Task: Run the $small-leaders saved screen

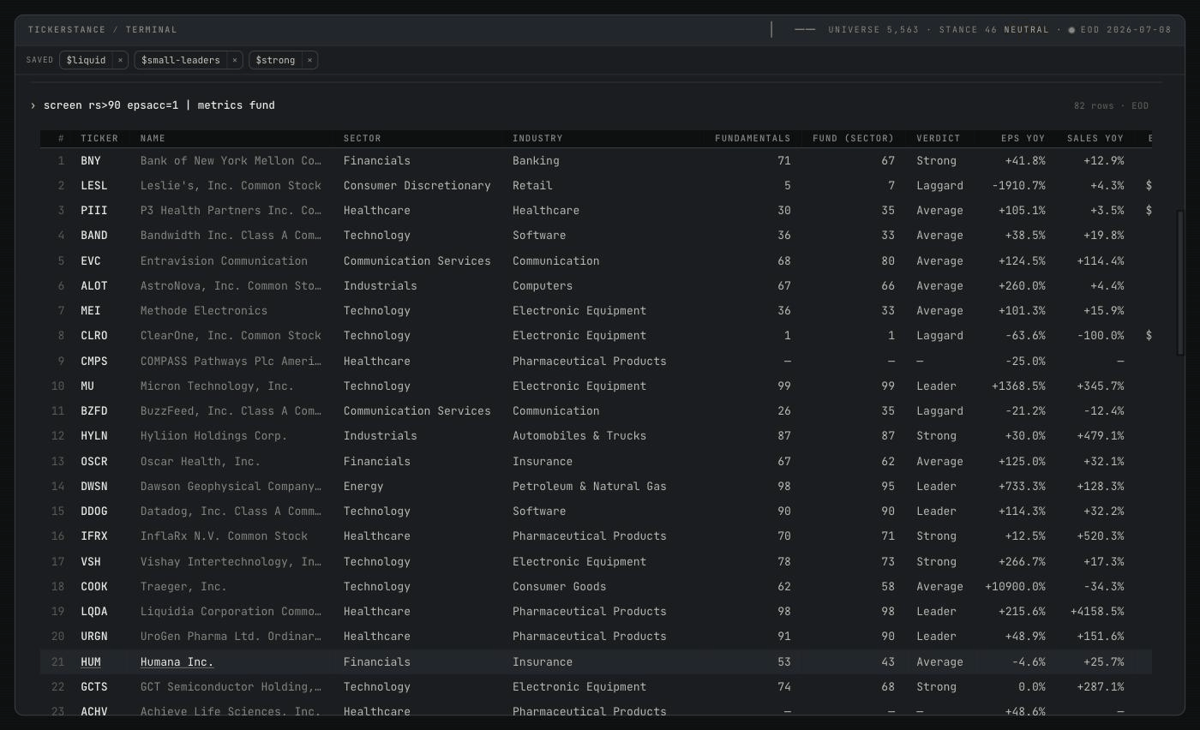Action: pyautogui.click(x=181, y=60)
